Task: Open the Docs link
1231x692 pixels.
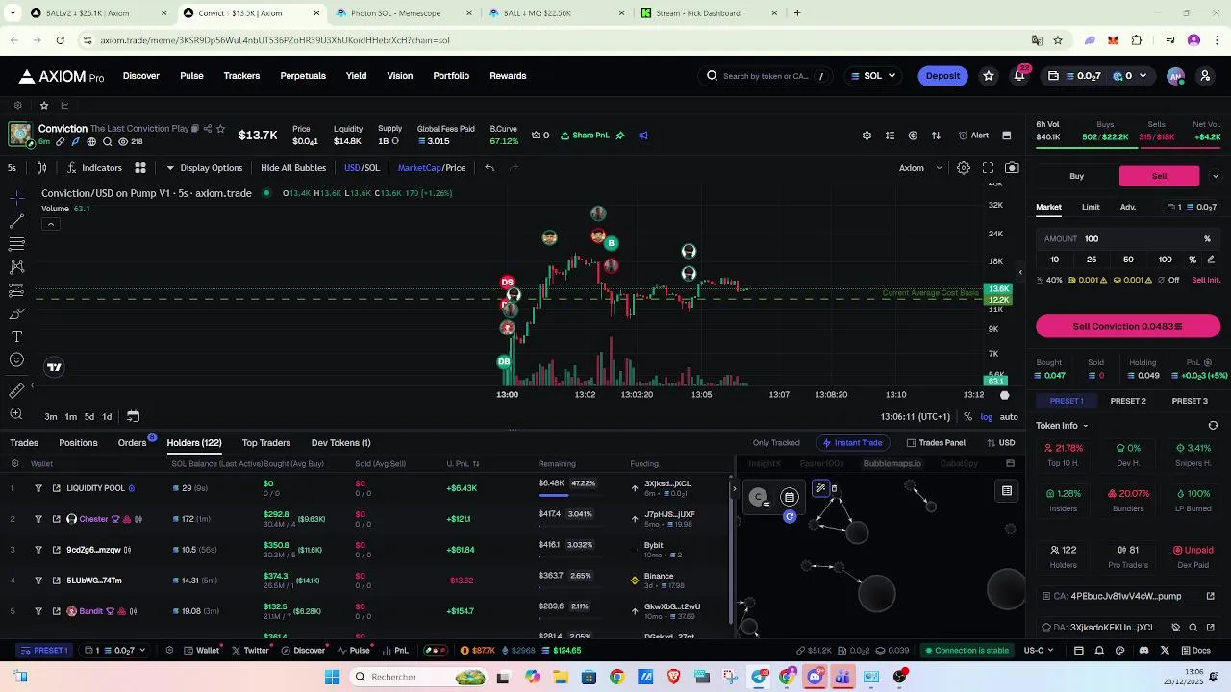Action: coord(1195,651)
